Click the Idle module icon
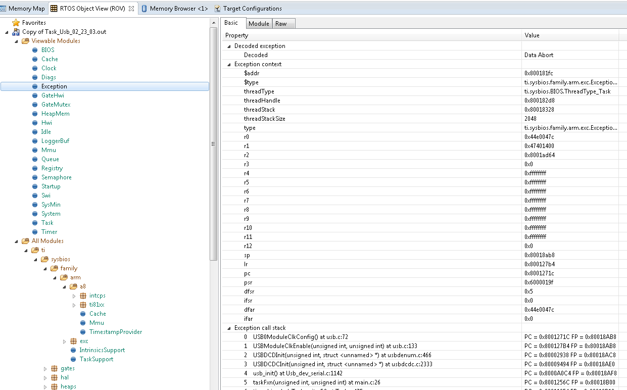Screen dimensions: 627x390 35,132
